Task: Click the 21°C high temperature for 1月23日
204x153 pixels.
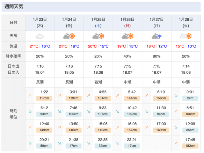Action: click(x=34, y=47)
